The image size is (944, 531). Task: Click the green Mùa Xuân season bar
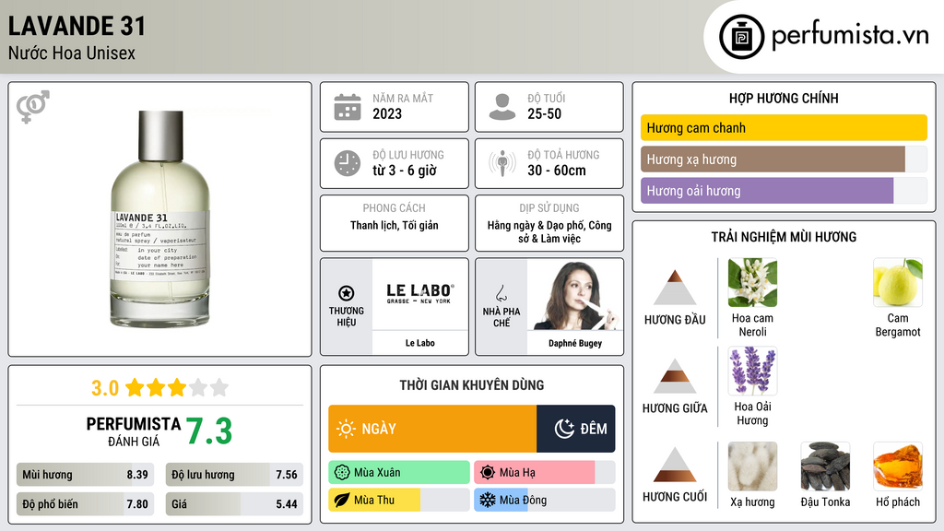(x=398, y=473)
